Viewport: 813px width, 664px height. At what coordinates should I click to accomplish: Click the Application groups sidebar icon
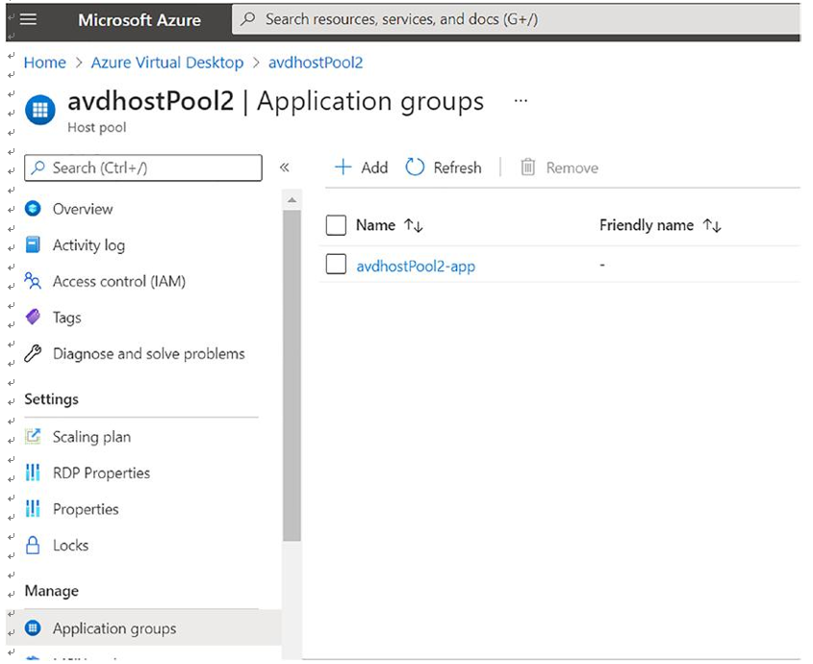tap(33, 628)
